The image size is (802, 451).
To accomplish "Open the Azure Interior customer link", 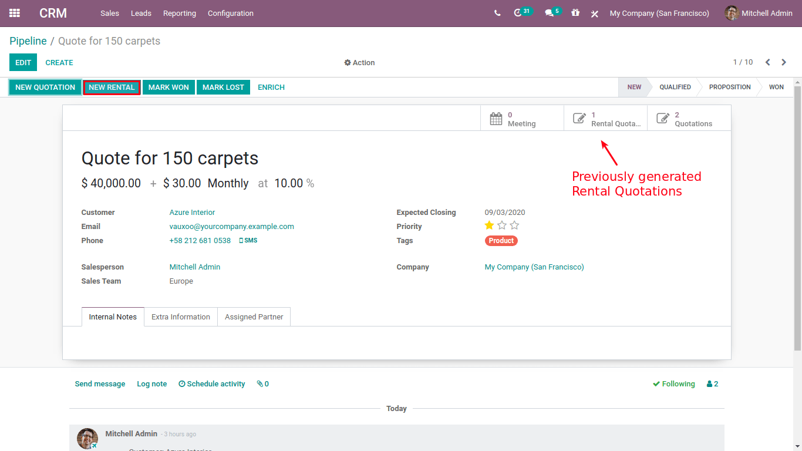I will pos(192,213).
